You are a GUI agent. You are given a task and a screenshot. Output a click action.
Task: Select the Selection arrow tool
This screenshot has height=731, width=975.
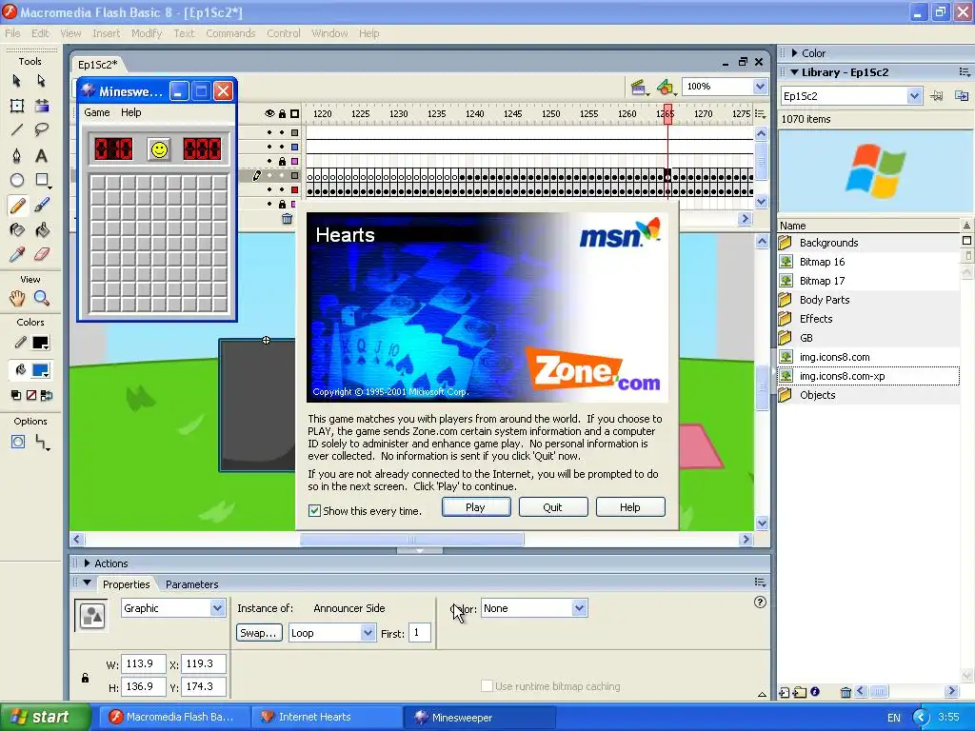(17, 81)
